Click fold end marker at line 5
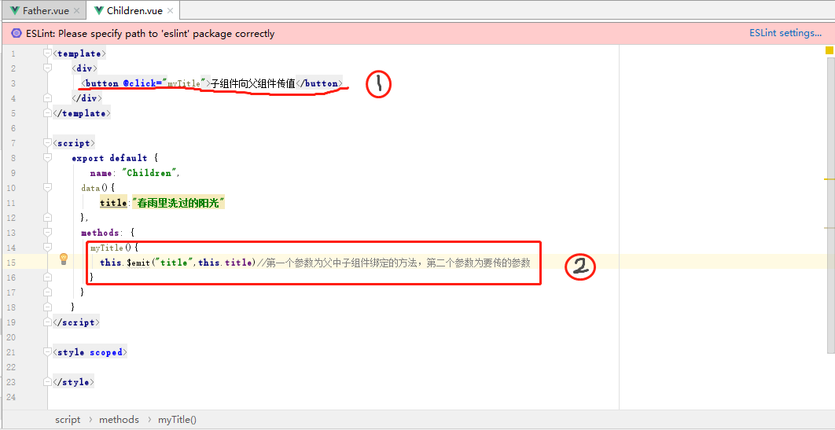835x430 pixels. pos(47,113)
